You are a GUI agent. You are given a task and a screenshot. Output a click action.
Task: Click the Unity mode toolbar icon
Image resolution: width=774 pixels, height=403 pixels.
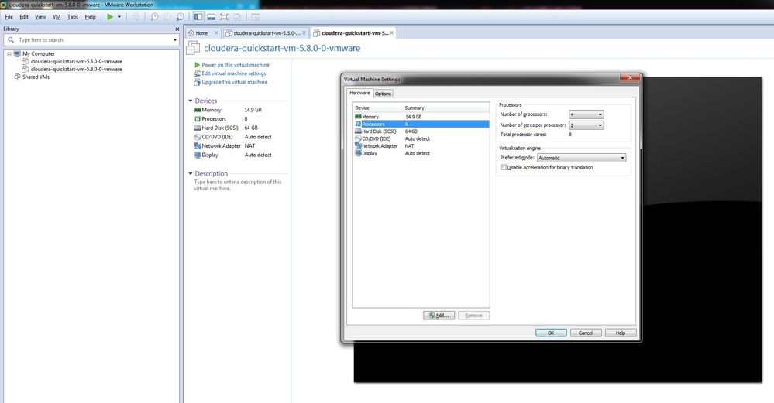[237, 17]
